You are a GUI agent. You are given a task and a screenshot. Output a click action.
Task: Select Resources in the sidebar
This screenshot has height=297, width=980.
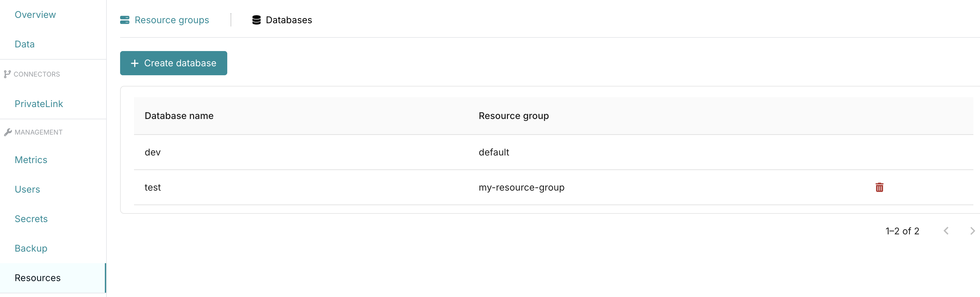(53, 278)
